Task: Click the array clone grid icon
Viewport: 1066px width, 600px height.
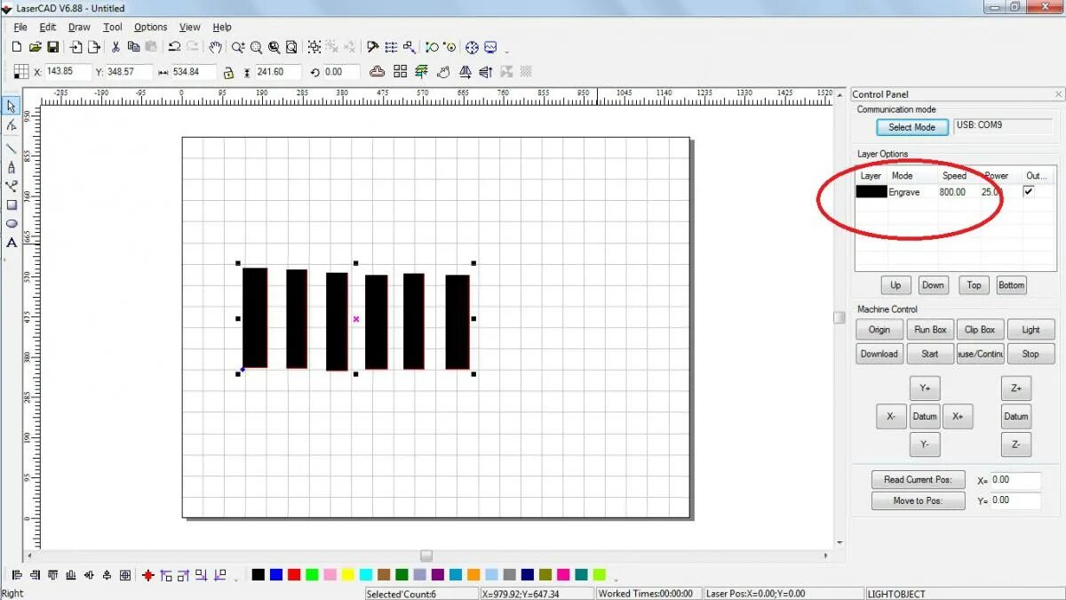Action: point(400,72)
